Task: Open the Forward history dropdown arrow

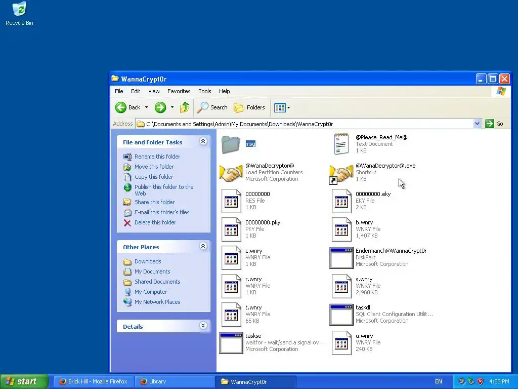Action: [x=172, y=107]
